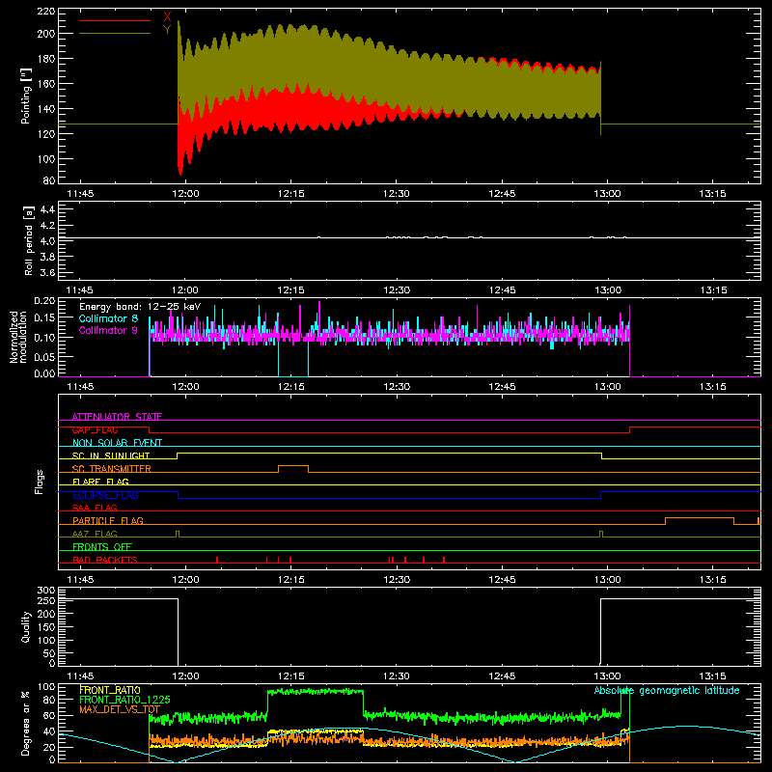Screen dimensions: 772x772
Task: Select the NON_SOLAR_EVENT flag label
Action: (x=117, y=443)
